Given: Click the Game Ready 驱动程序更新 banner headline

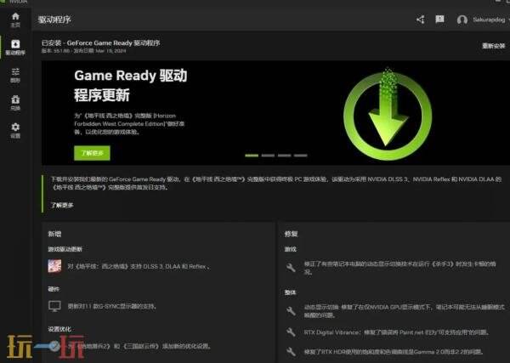Looking at the screenshot, I should [x=130, y=85].
